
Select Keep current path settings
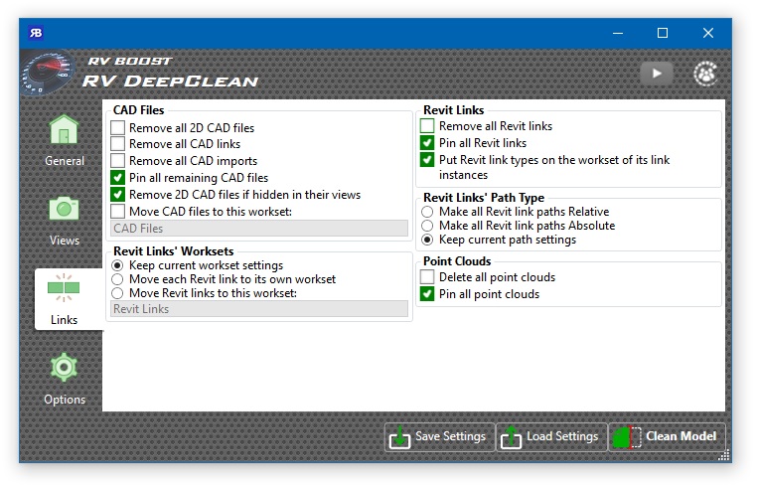(x=427, y=240)
